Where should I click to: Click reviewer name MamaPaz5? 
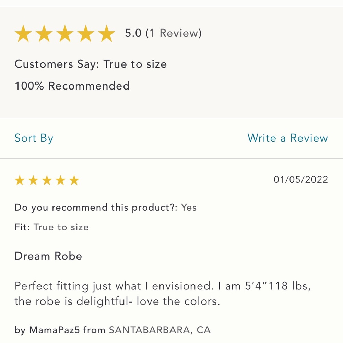tap(55, 330)
